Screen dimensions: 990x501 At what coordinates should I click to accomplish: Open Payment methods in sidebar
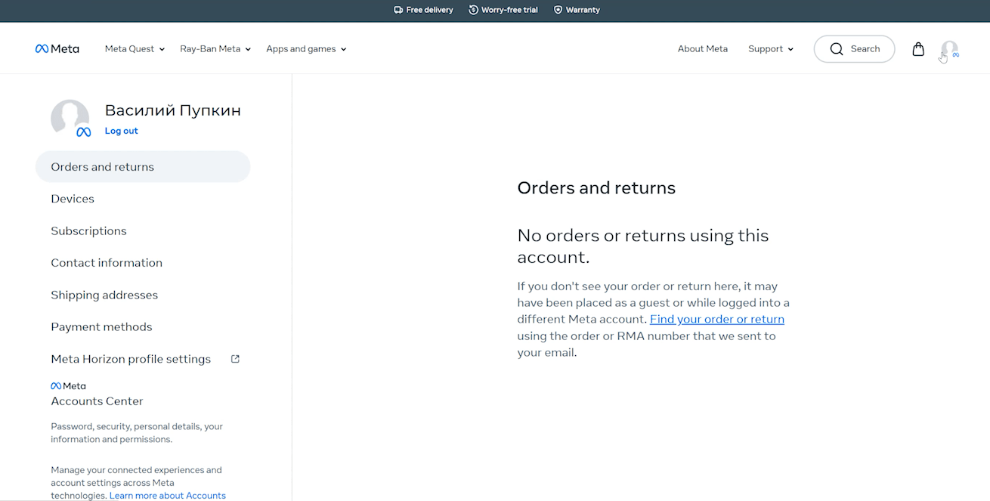coord(101,327)
